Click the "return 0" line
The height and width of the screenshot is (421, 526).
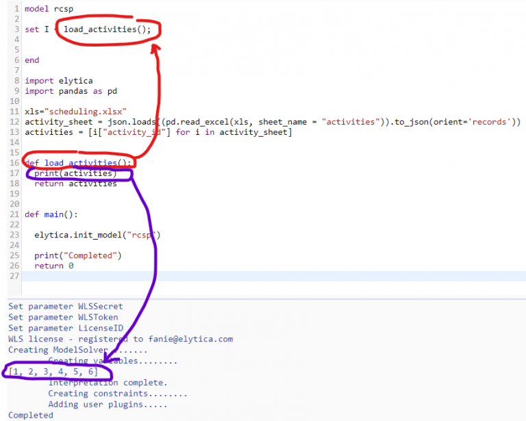[53, 266]
